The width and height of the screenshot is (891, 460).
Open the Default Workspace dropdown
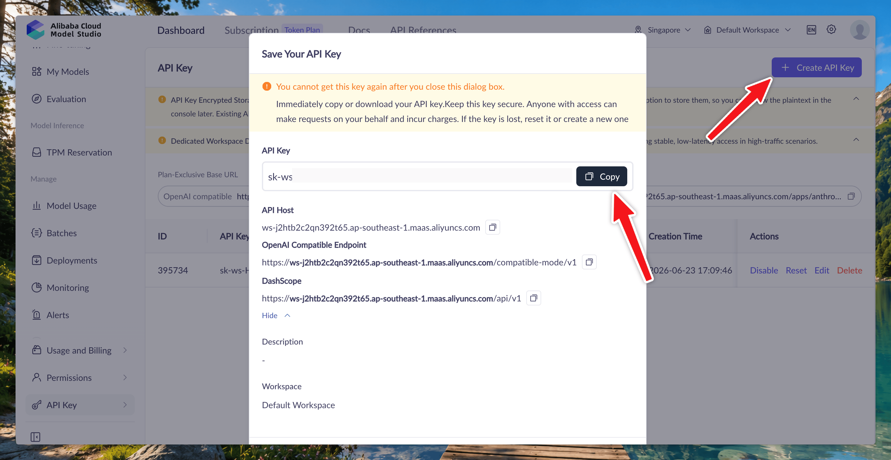[x=747, y=30]
